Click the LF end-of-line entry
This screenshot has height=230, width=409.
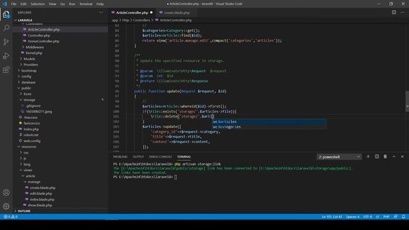(378, 217)
